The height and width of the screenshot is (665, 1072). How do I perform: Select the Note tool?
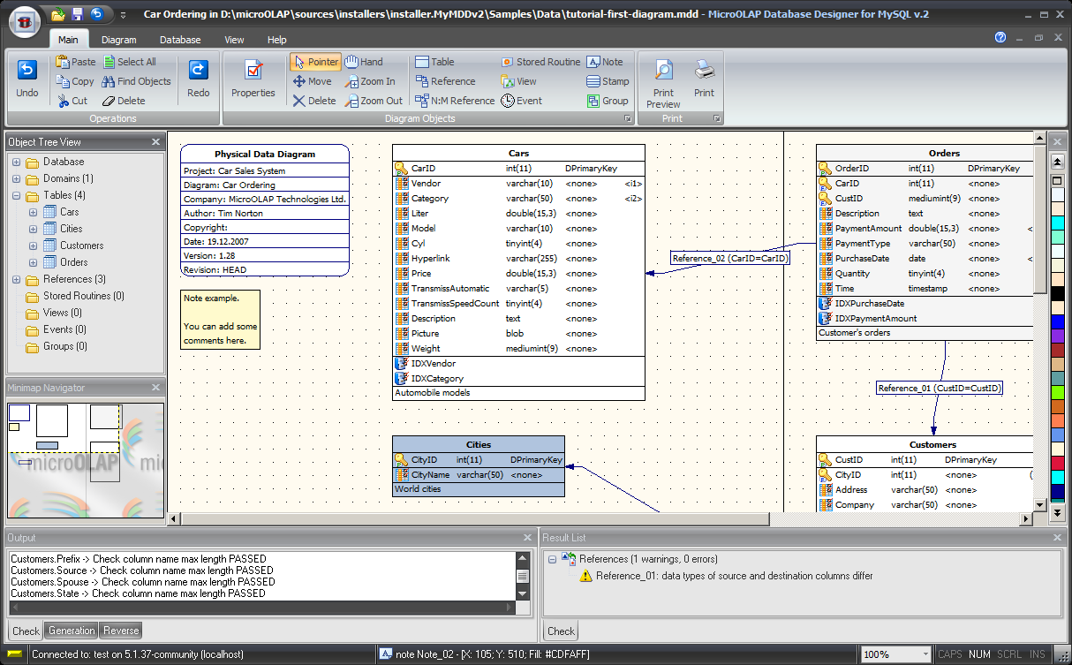[x=606, y=62]
